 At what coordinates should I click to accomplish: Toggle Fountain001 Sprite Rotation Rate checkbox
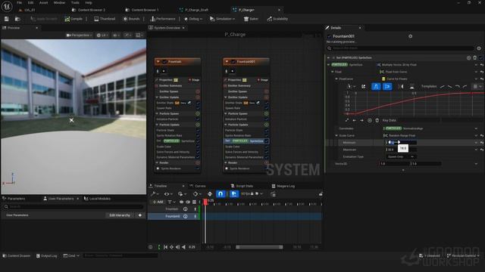click(x=266, y=135)
